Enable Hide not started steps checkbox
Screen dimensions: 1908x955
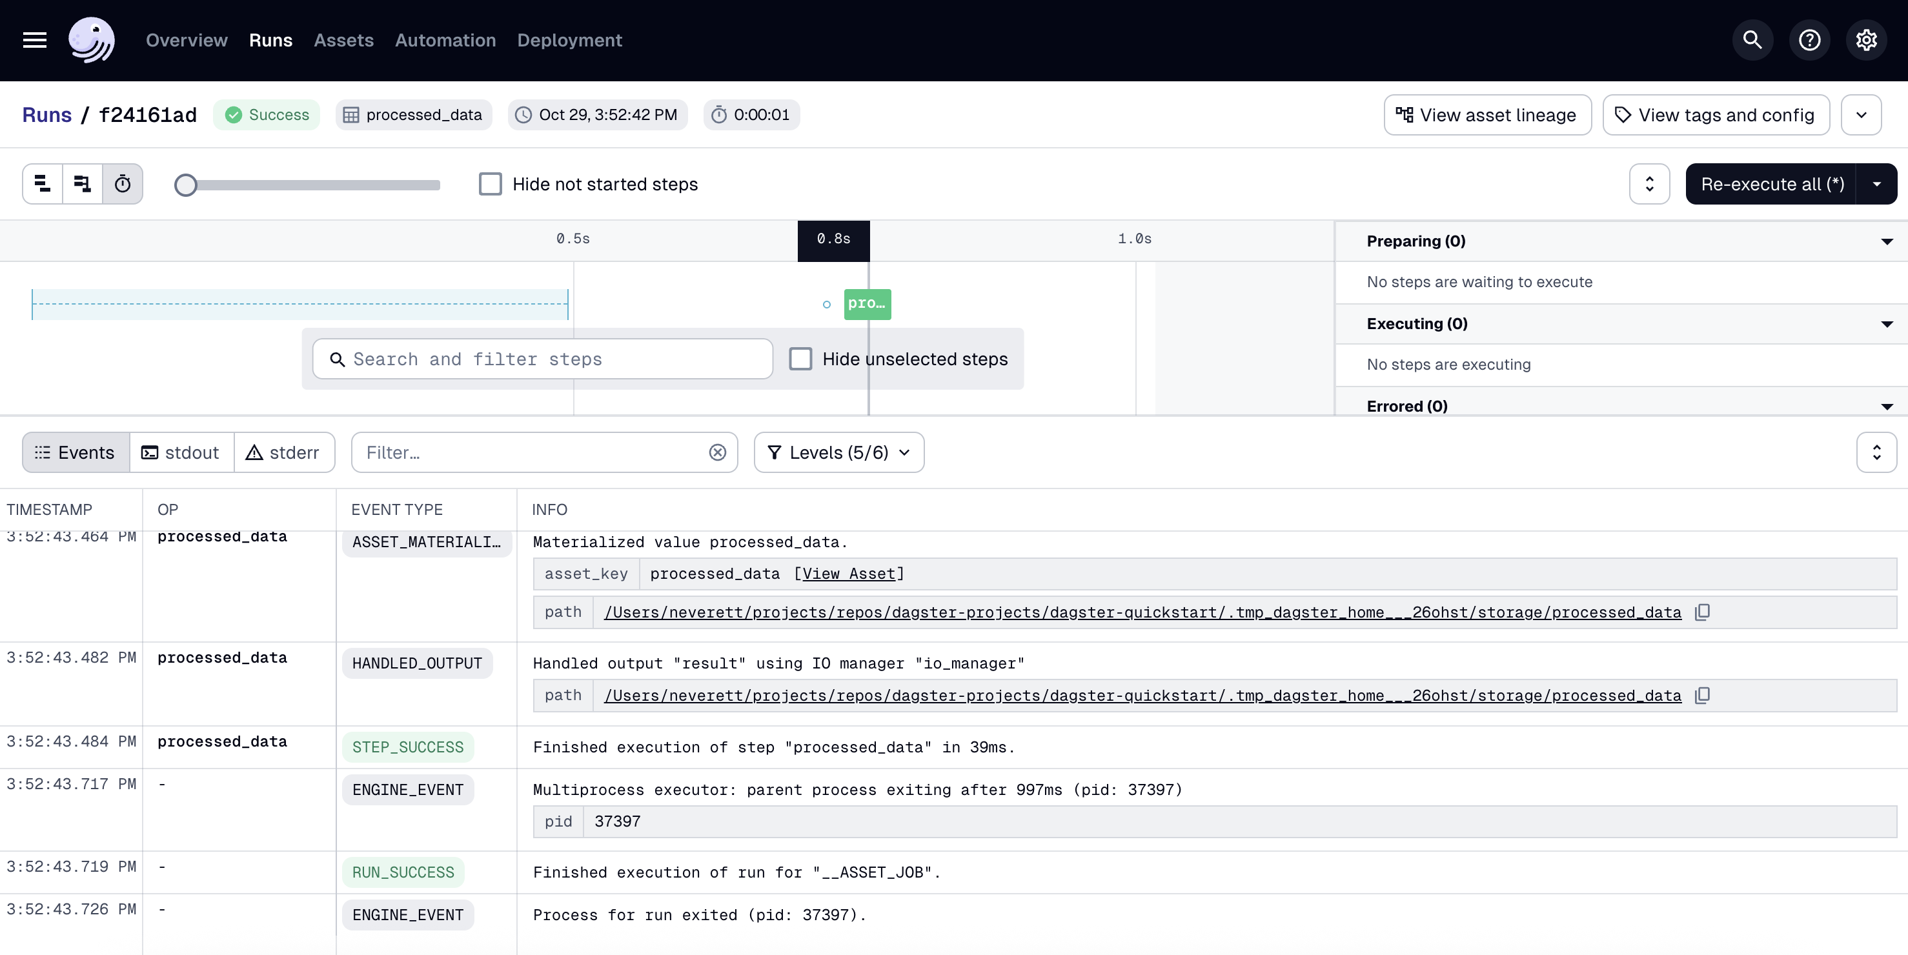pyautogui.click(x=491, y=184)
